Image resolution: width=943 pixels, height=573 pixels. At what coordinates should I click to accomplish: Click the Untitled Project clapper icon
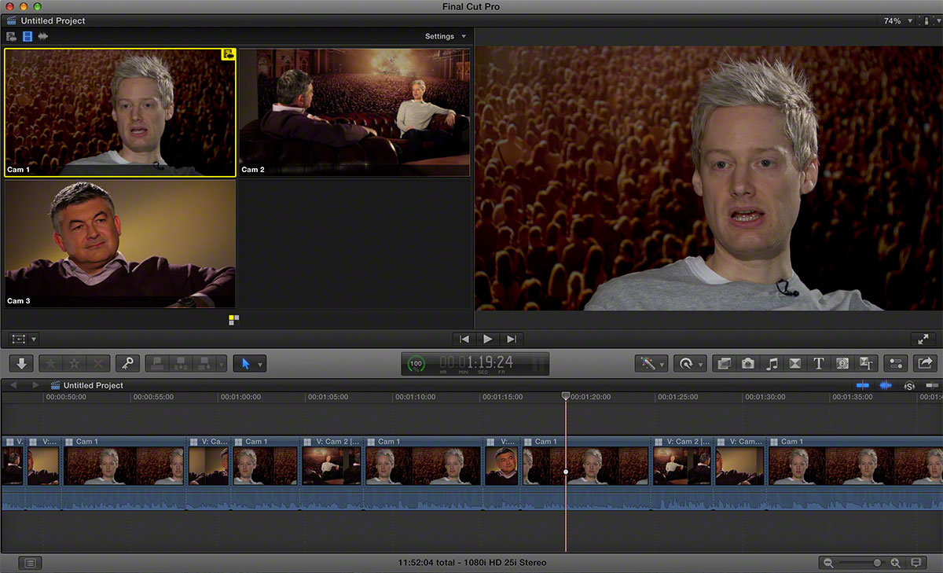13,20
